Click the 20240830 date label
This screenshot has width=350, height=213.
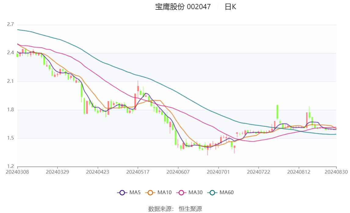point(336,172)
